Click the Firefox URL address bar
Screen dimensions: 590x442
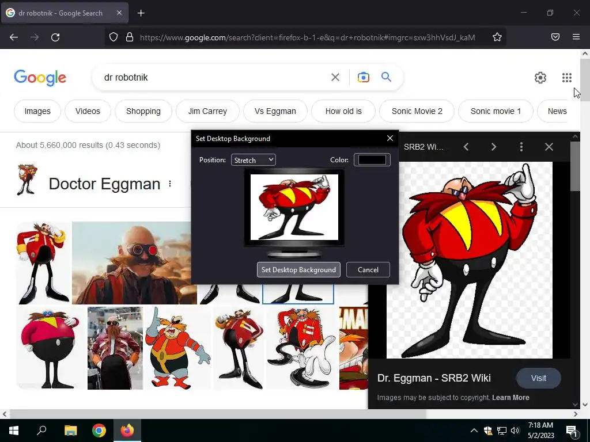[x=307, y=37]
